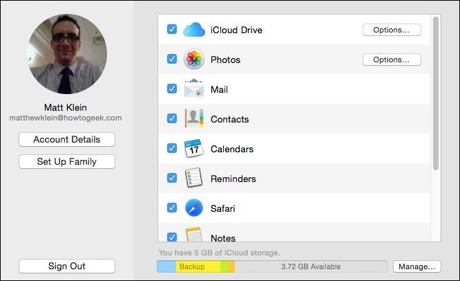Click the services list vertical scrollbar
Image resolution: width=460 pixels, height=281 pixels.
tap(436, 93)
